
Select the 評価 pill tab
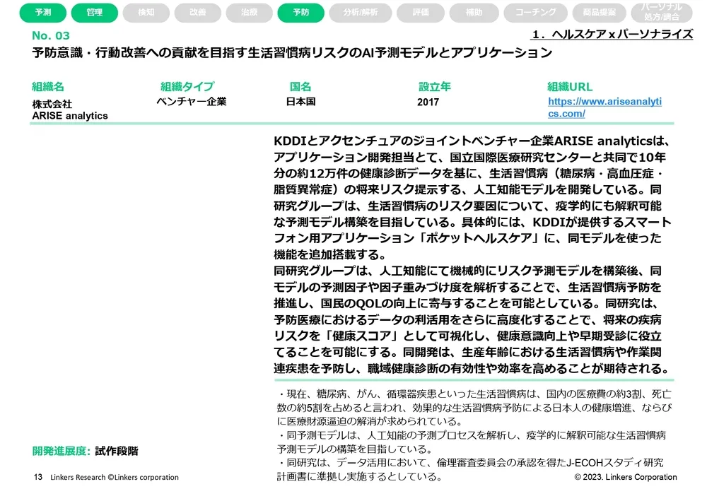421,13
